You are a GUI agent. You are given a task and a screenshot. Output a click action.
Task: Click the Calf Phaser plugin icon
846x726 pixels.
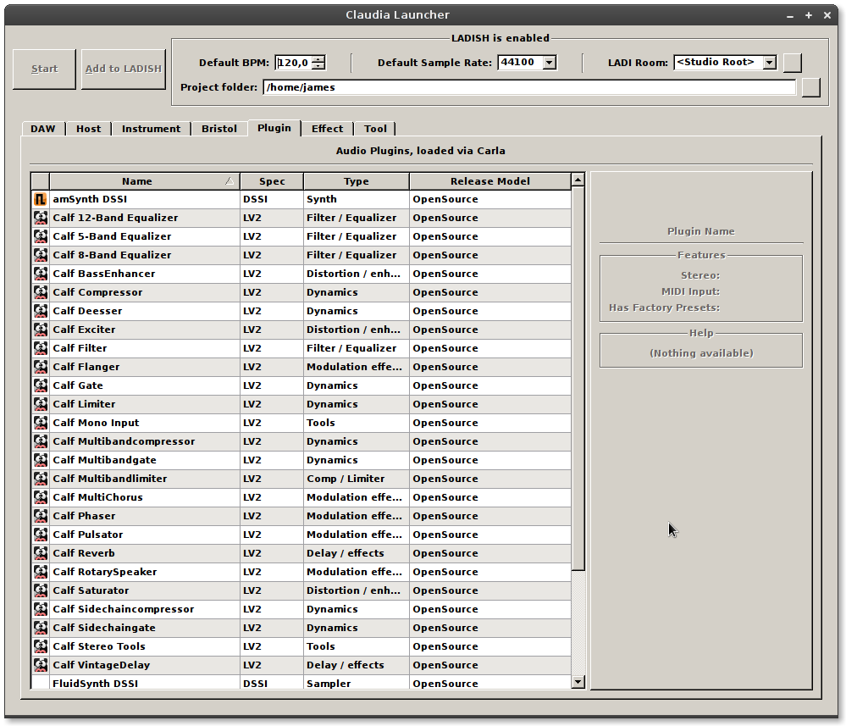(40, 516)
